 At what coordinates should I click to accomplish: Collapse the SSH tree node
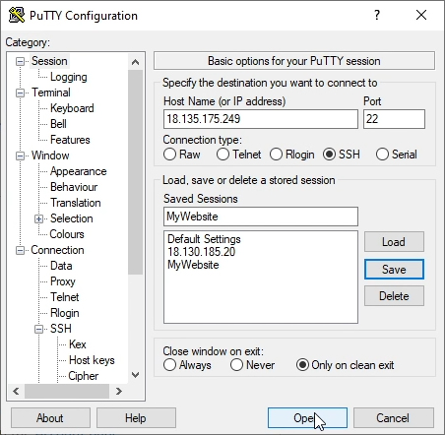(38, 329)
